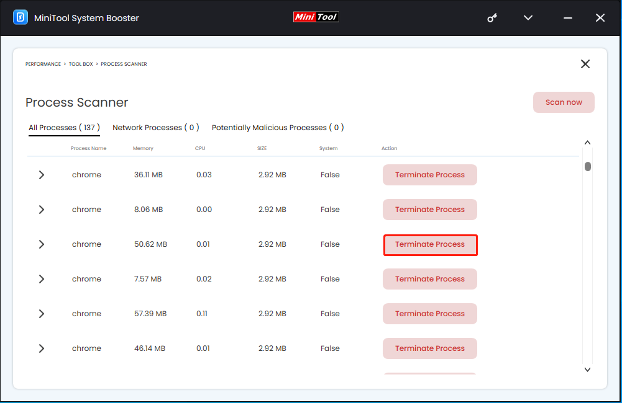Image resolution: width=622 pixels, height=403 pixels.
Task: Click the scrollbar down arrow
Action: pyautogui.click(x=587, y=370)
